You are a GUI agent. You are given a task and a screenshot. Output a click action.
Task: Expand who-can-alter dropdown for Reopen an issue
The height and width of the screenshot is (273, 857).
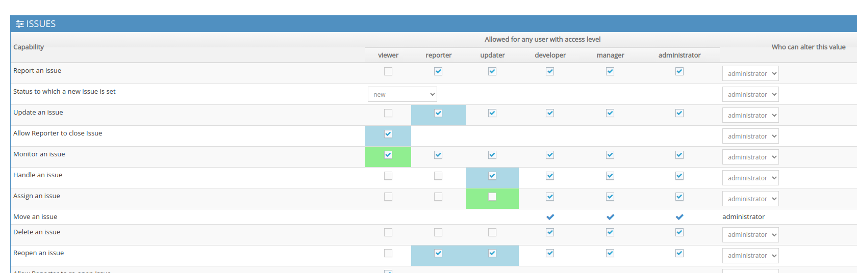coord(750,256)
